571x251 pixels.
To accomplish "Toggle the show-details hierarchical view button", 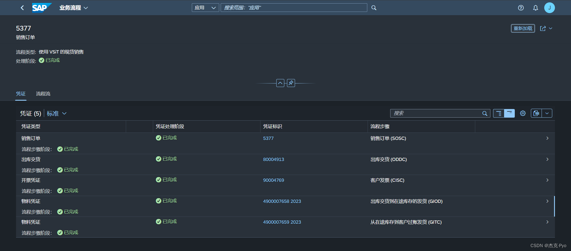I will point(499,113).
